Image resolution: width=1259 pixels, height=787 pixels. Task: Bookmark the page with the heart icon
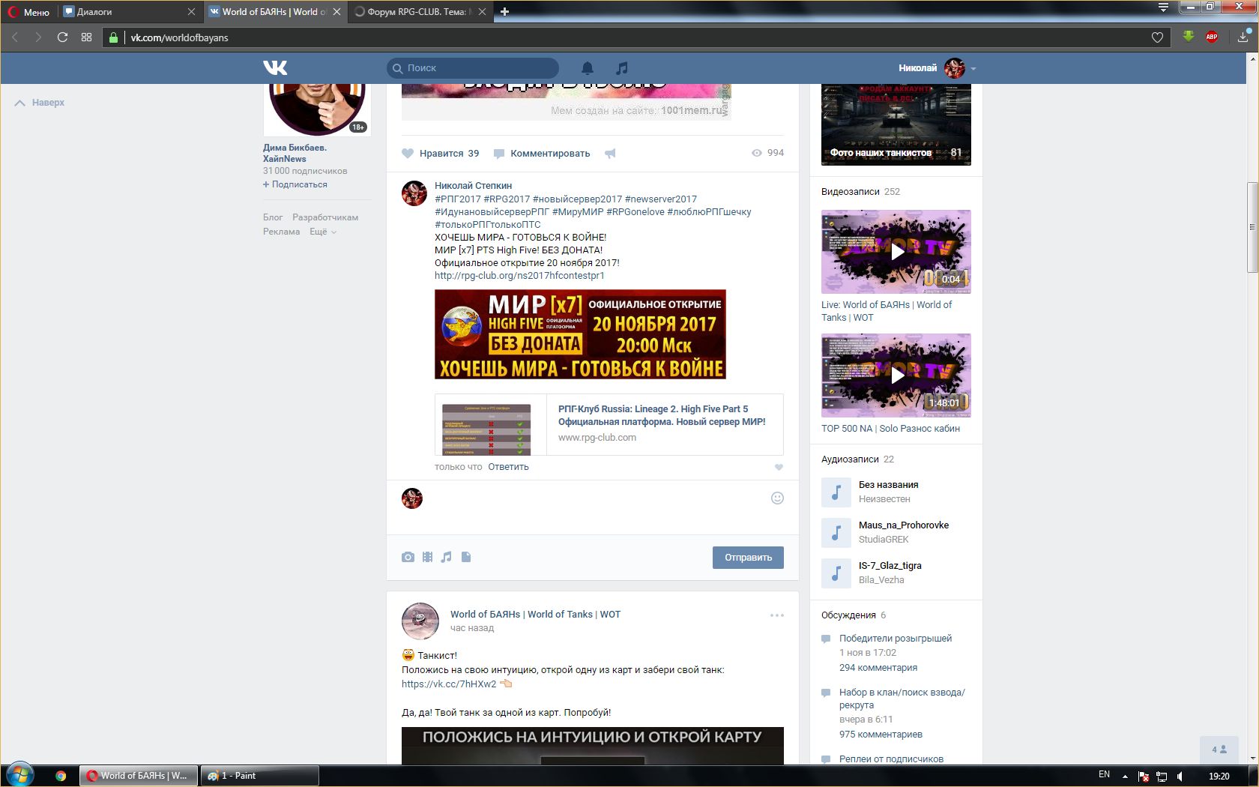tap(1157, 37)
